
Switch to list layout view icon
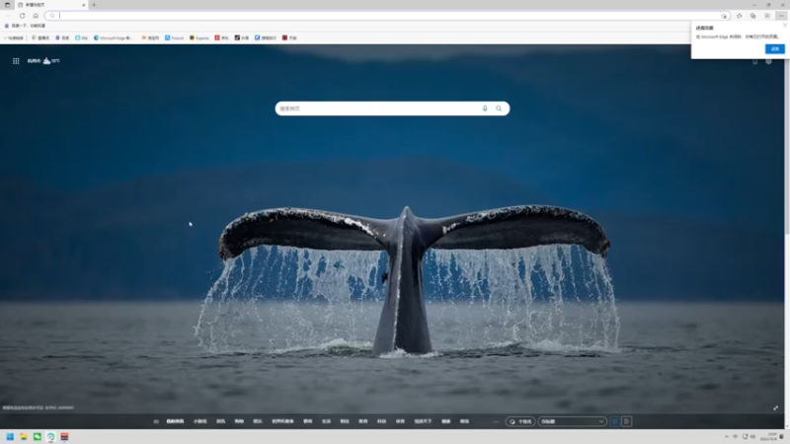point(627,421)
